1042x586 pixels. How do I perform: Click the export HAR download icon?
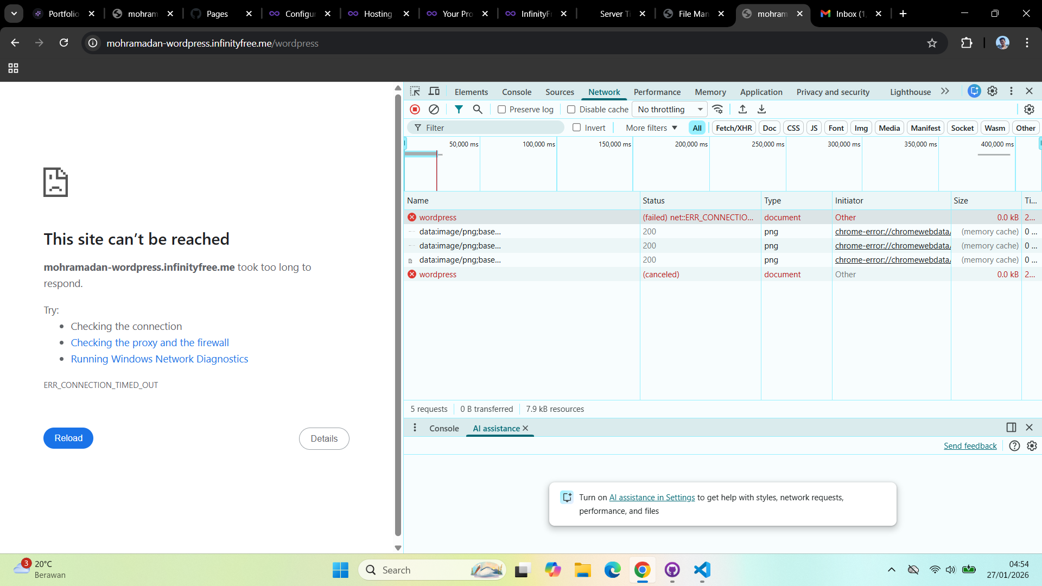[x=761, y=109]
